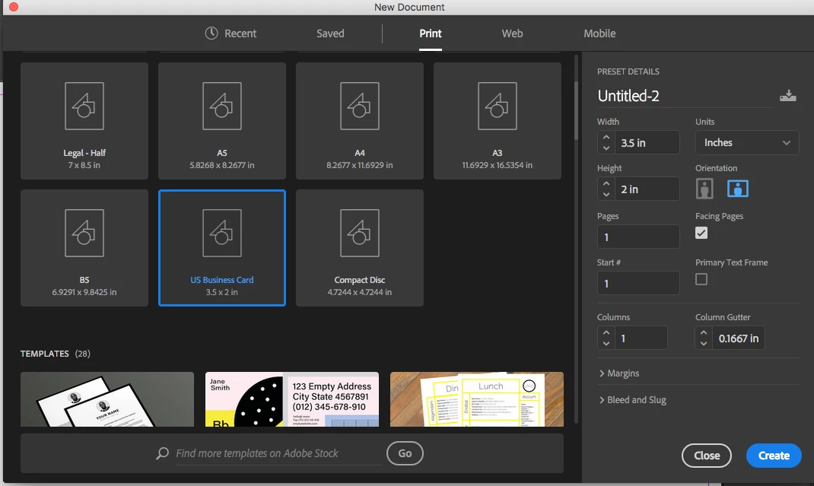Screen dimensions: 814x486
Task: Open the Lunch menu template thumbnail
Action: point(476,399)
